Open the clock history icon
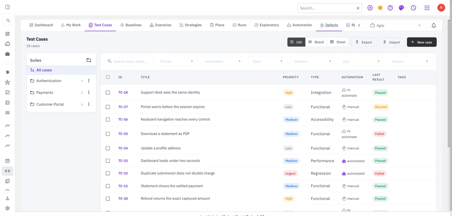 click(x=413, y=8)
